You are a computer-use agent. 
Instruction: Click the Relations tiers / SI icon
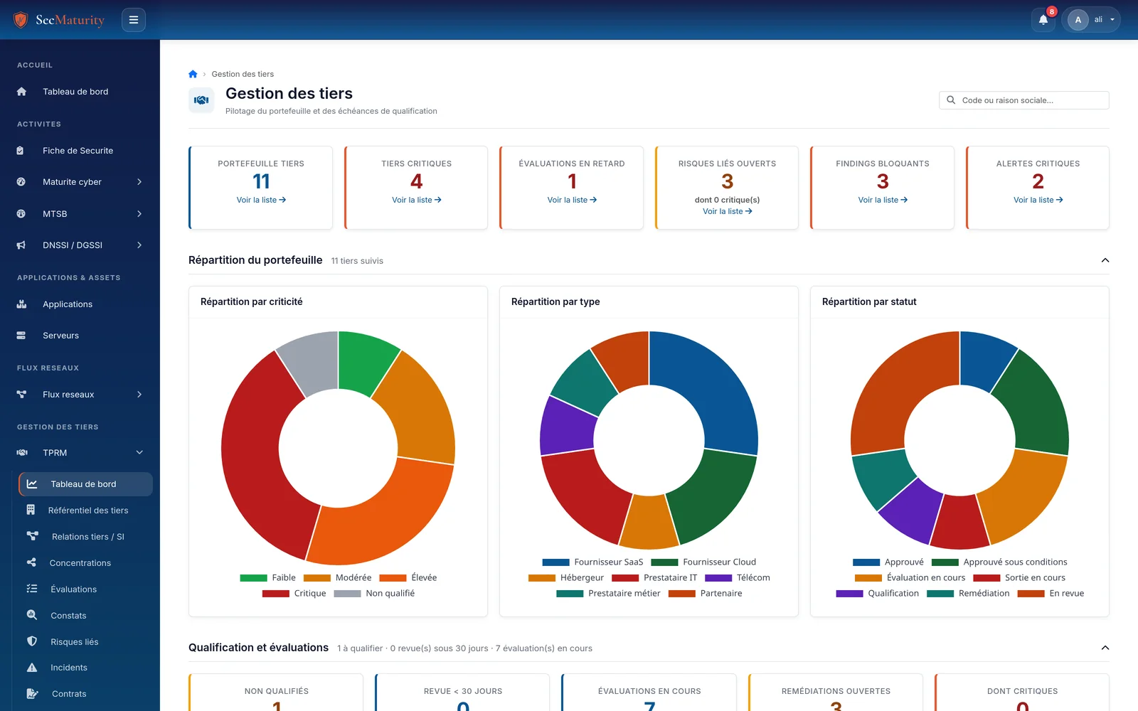tap(32, 536)
